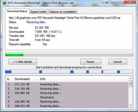Collapse details with Hide details button
The image size is (138, 112).
[x=23, y=62]
